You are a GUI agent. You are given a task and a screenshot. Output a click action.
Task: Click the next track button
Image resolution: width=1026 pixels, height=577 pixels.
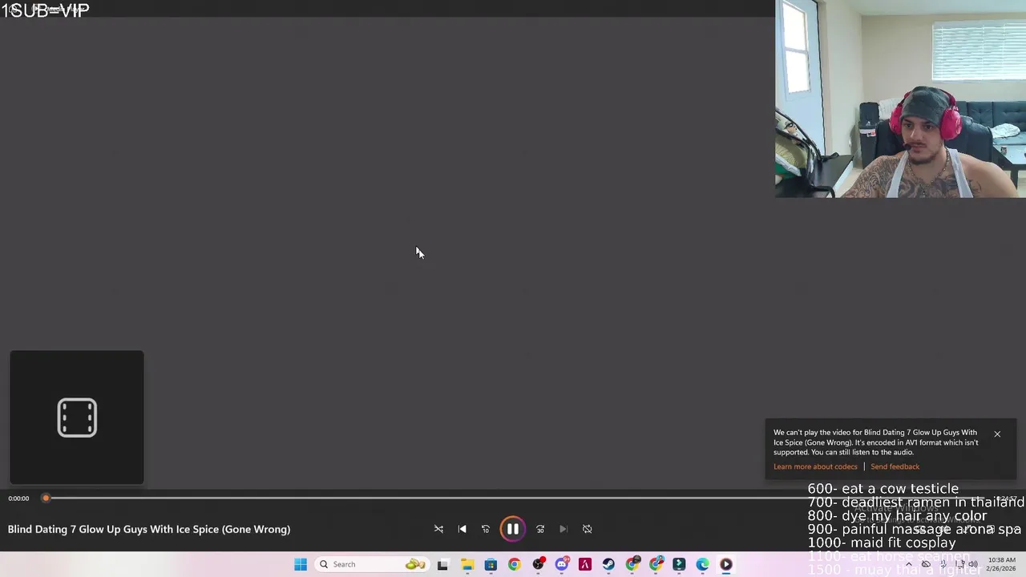tap(563, 529)
